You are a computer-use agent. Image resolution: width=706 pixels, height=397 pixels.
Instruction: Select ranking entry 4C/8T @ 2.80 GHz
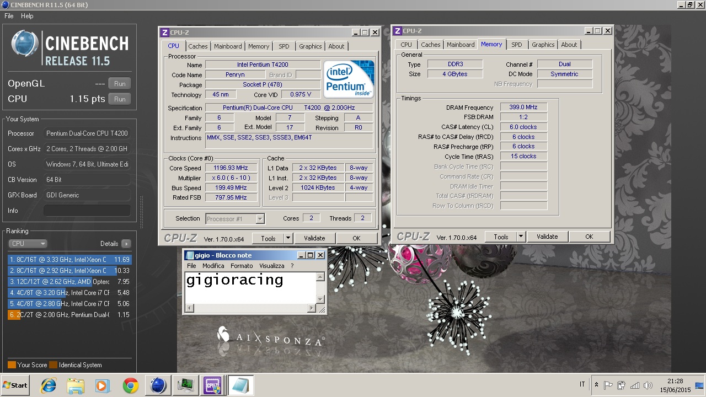[x=69, y=304]
